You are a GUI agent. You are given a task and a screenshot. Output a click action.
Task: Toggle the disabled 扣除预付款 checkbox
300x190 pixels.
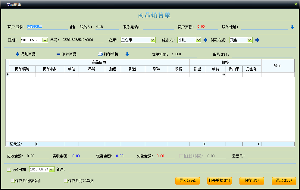181,156
